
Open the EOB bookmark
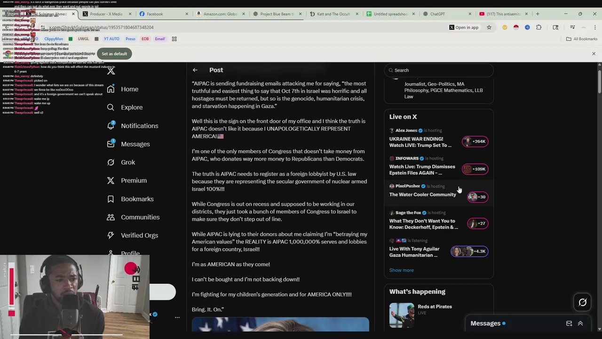pos(145,39)
